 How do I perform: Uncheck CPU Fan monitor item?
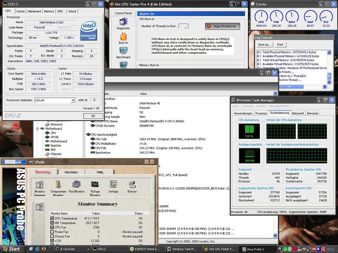click(x=52, y=227)
